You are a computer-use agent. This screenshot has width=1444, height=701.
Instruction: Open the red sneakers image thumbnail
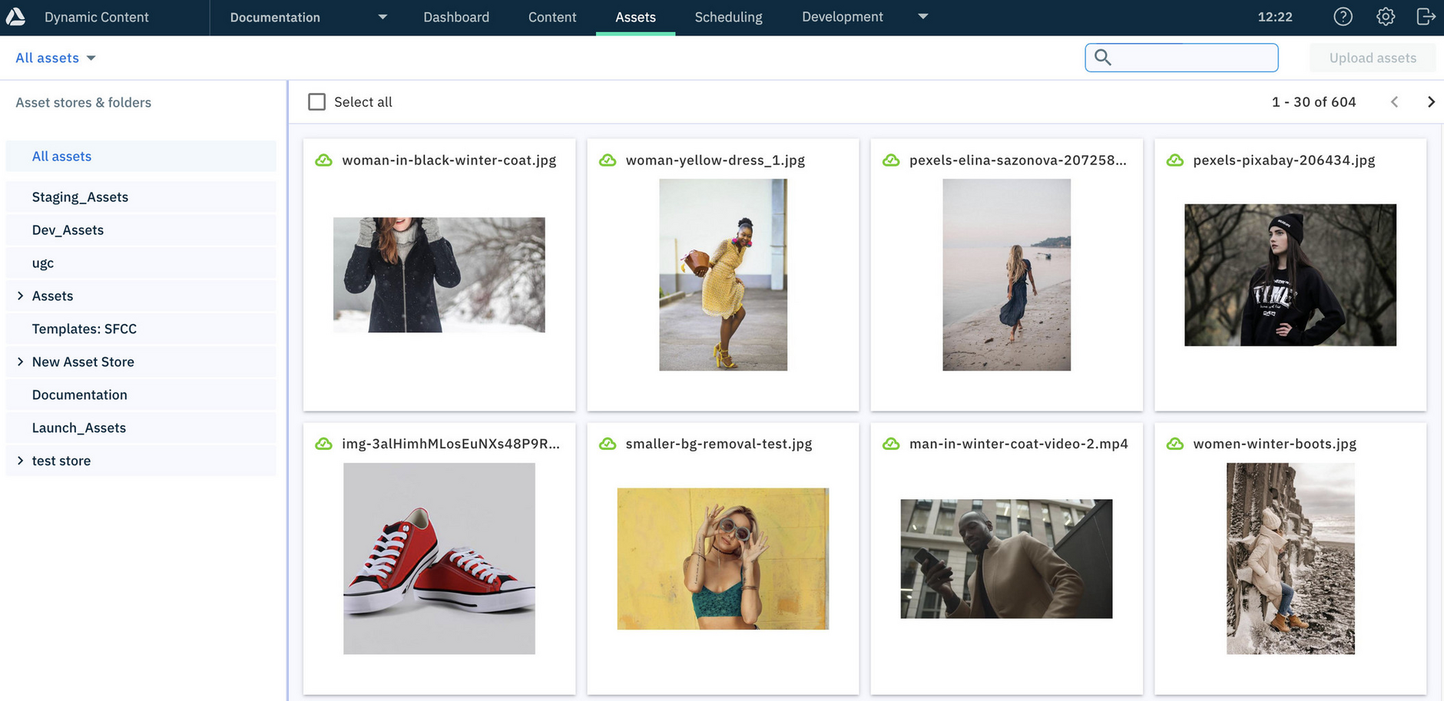[x=439, y=558]
